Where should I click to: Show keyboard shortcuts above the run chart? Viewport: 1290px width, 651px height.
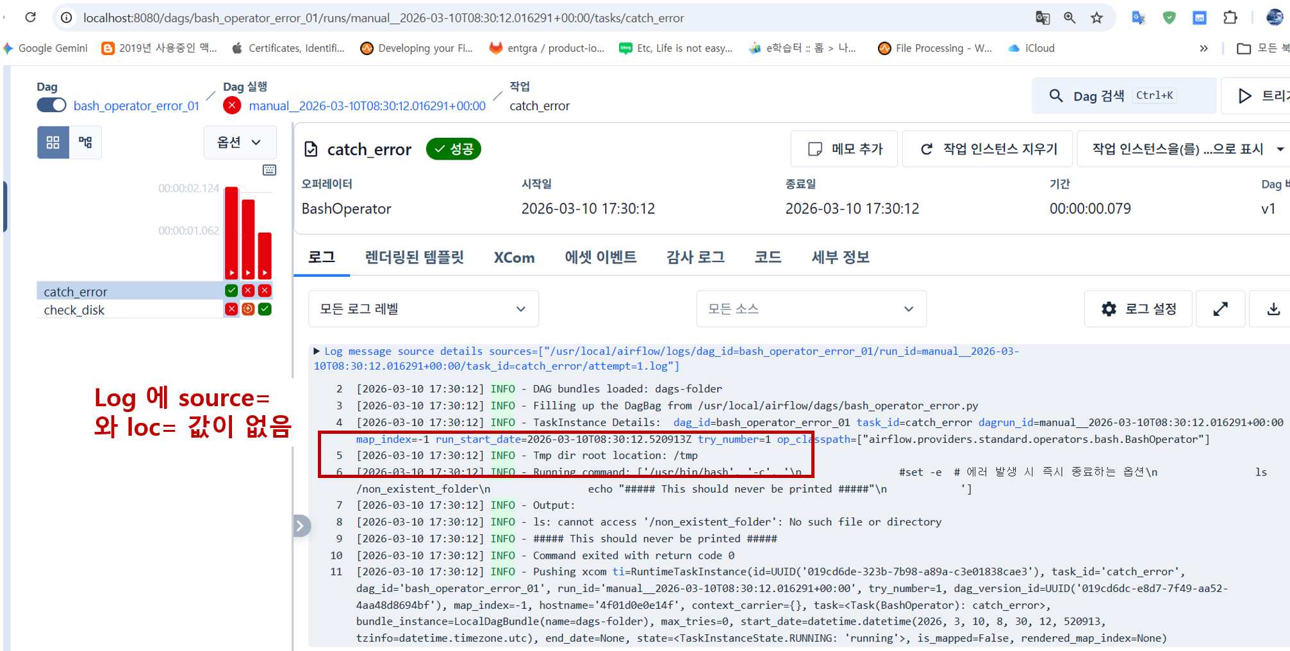coord(269,170)
